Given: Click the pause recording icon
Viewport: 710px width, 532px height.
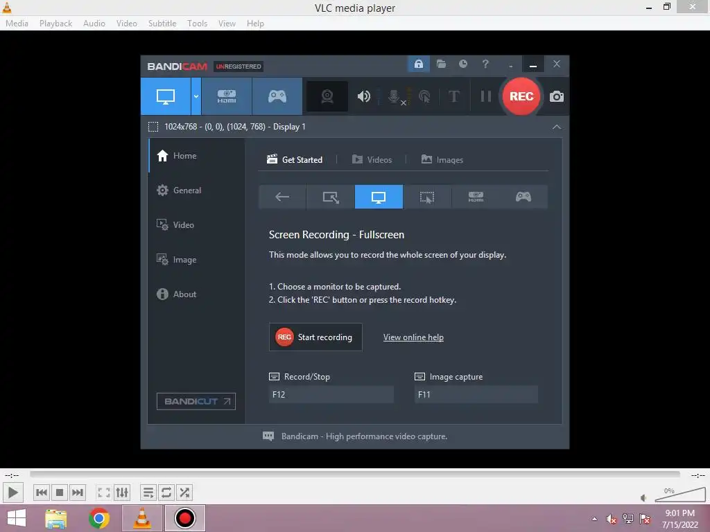Looking at the screenshot, I should [485, 96].
